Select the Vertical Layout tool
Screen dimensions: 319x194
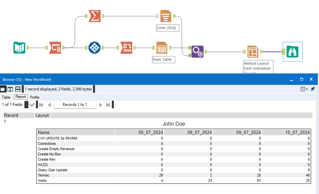tap(252, 51)
